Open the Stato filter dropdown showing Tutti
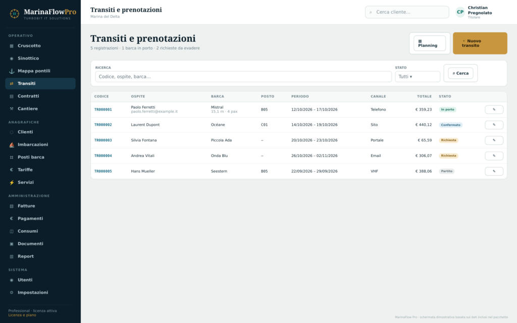The image size is (517, 323). (x=418, y=77)
